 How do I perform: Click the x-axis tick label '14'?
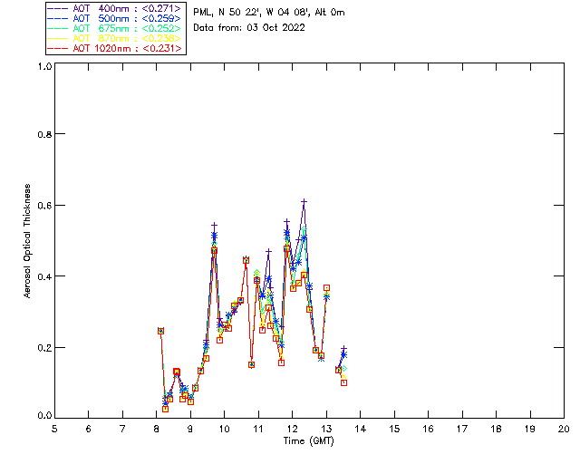tap(361, 429)
